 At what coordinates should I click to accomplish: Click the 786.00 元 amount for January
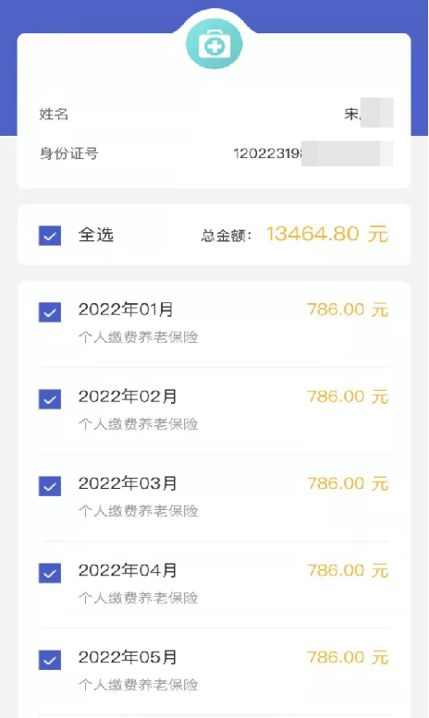coord(348,310)
